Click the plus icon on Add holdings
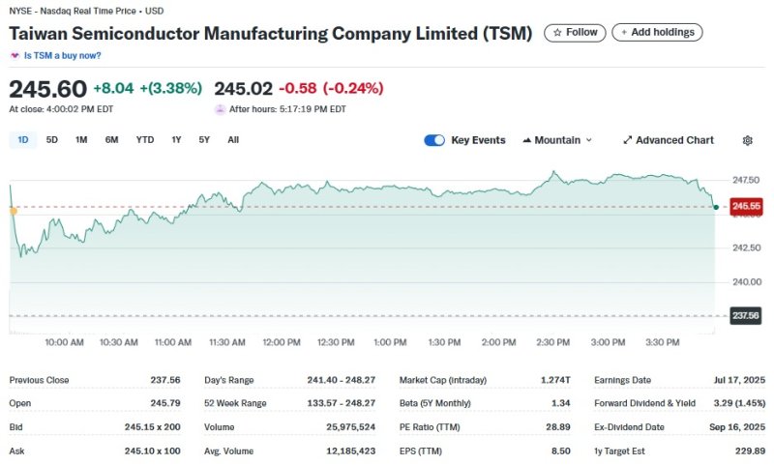The height and width of the screenshot is (465, 774). click(x=622, y=33)
